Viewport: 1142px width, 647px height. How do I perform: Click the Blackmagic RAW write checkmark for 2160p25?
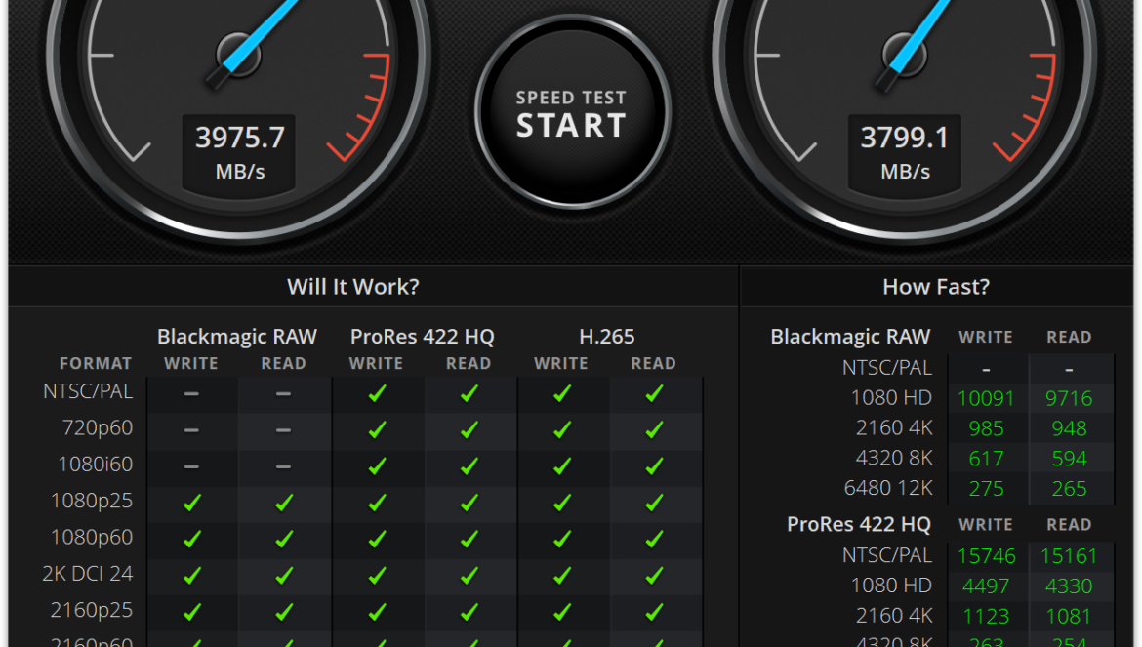191,612
